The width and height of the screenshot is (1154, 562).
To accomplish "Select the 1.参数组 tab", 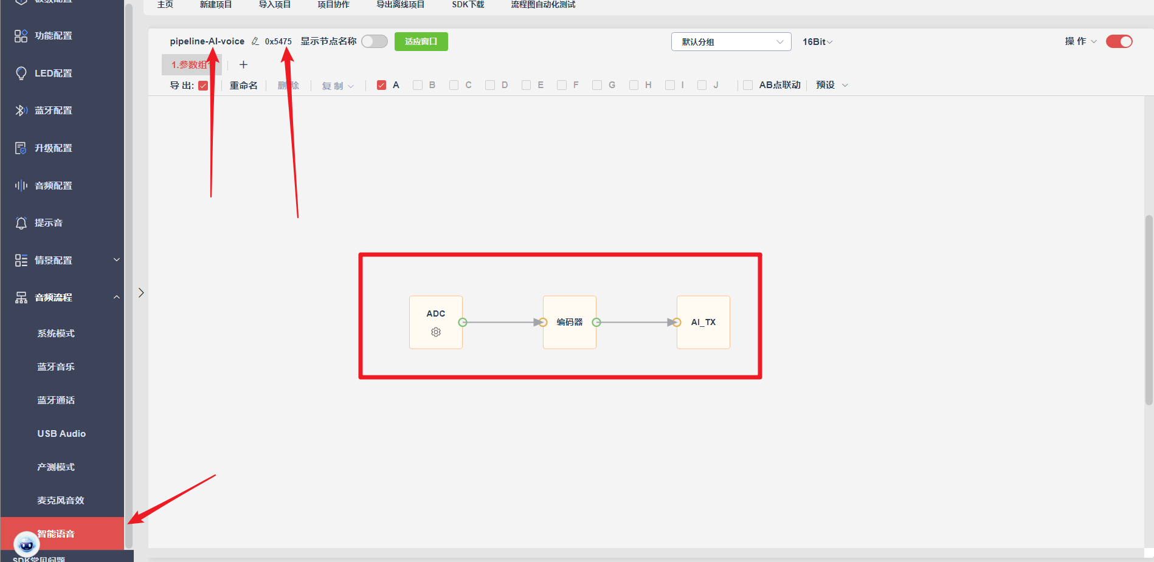I will tap(192, 64).
